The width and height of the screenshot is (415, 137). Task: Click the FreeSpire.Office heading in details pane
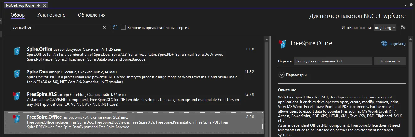[311, 43]
